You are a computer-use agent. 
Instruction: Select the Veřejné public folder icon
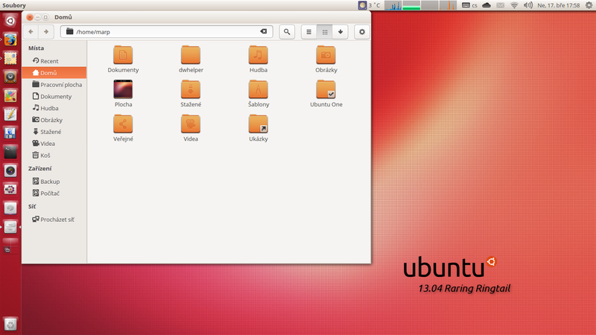tap(123, 124)
